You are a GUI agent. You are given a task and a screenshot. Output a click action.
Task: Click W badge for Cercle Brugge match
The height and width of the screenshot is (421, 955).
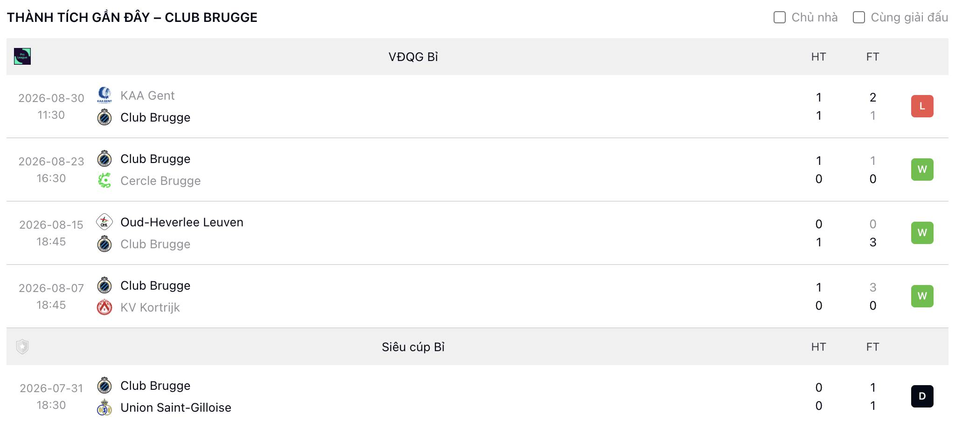(x=922, y=170)
